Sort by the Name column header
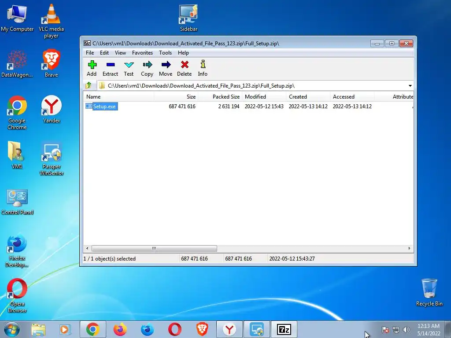 pyautogui.click(x=119, y=96)
